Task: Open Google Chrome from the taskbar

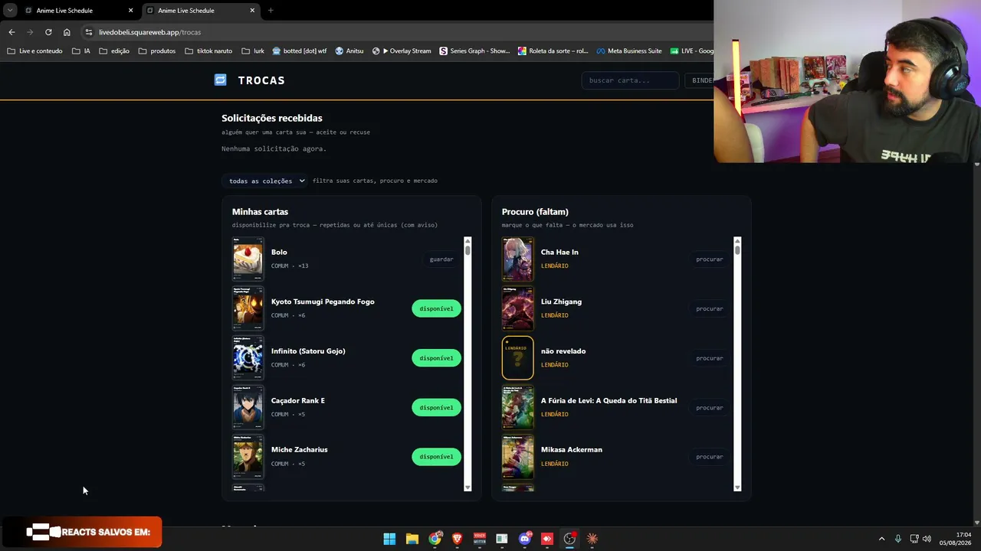Action: [435, 539]
